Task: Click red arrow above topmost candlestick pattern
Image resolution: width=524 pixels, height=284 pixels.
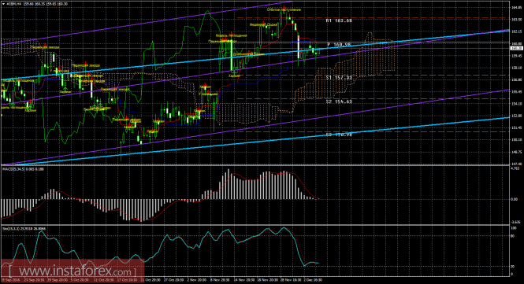Action: [x=284, y=7]
